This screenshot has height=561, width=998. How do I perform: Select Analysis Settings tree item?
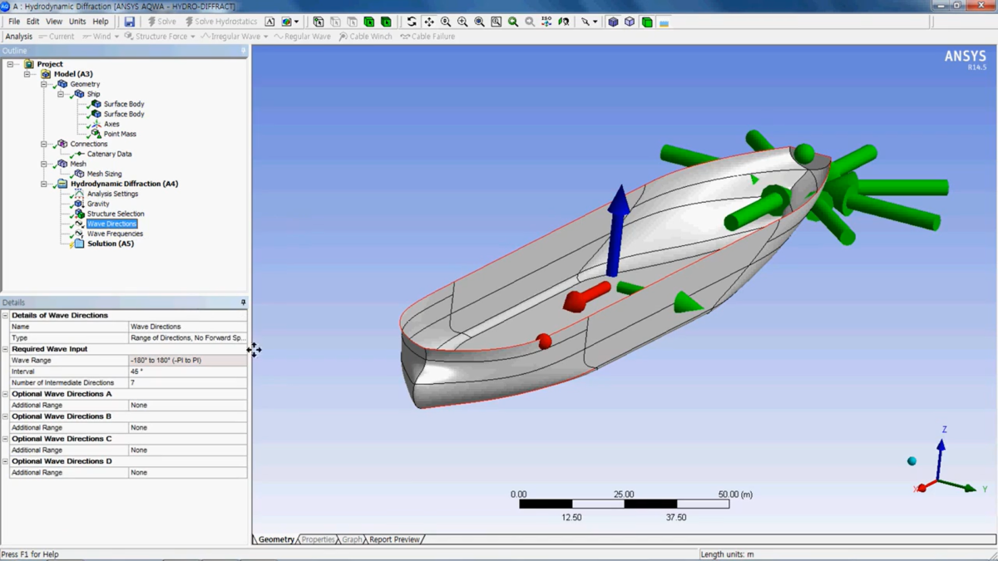click(x=112, y=194)
